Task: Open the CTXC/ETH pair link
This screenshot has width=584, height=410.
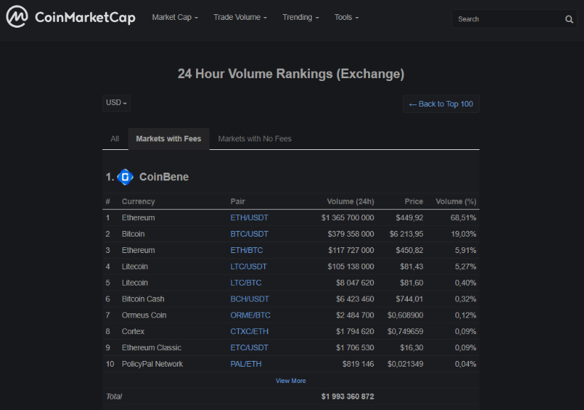Action: point(249,331)
